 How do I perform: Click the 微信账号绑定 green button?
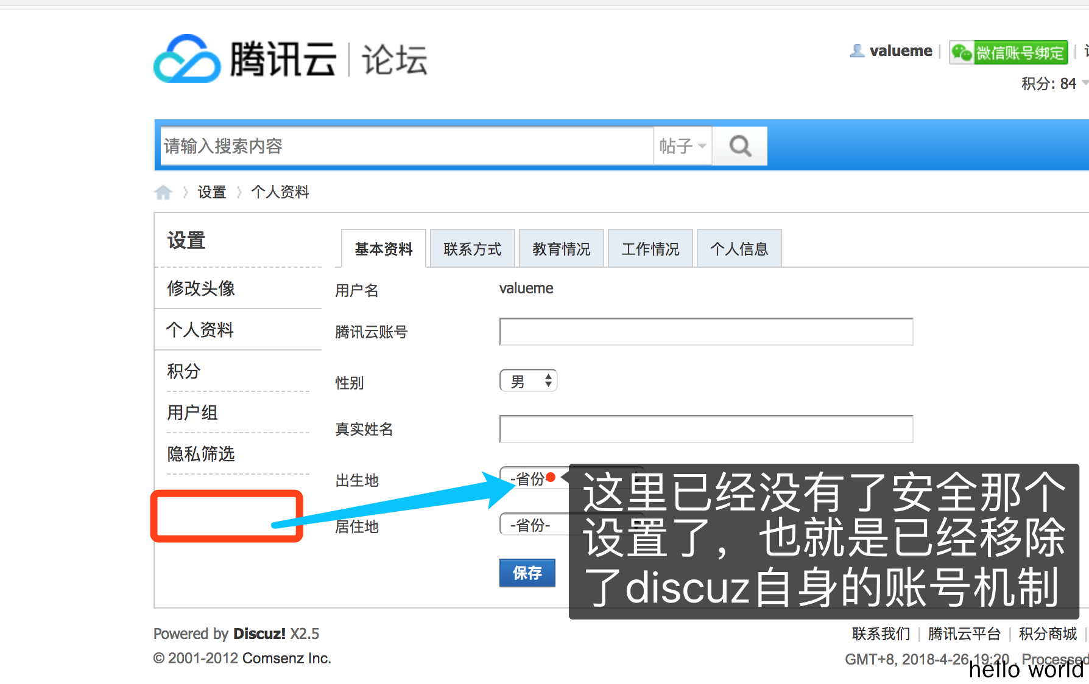1009,52
